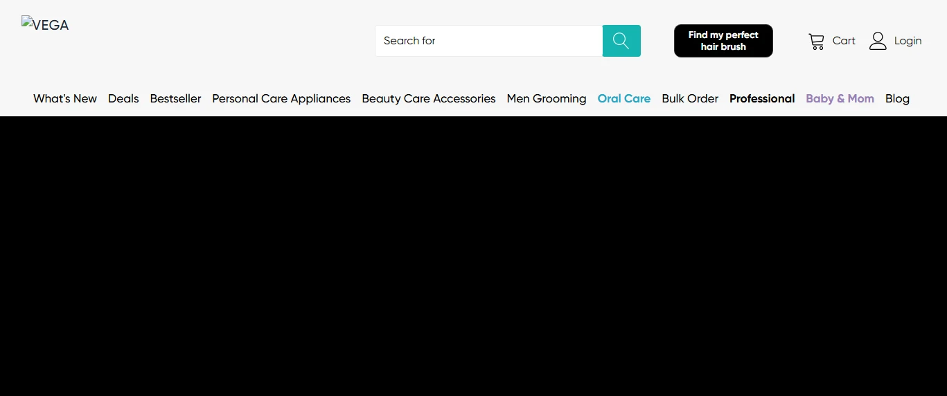This screenshot has height=396, width=947.
Task: Click the black hero banner area
Action: click(x=473, y=256)
